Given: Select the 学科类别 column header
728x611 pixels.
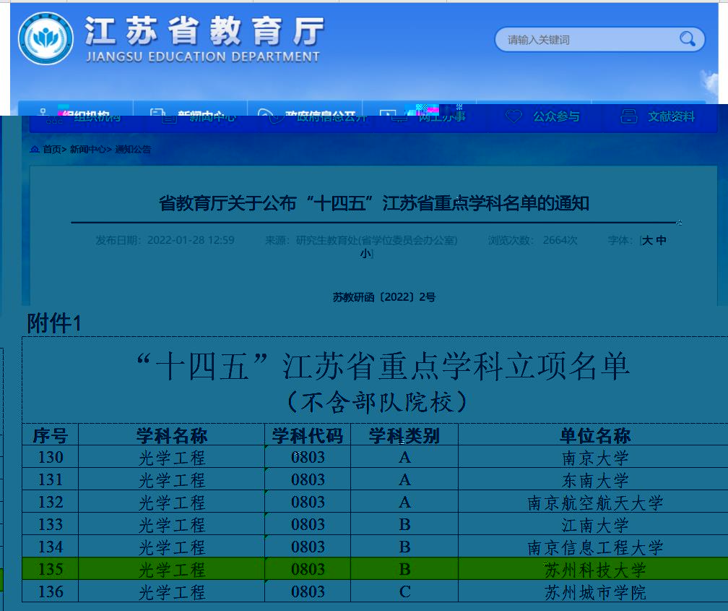Looking at the screenshot, I should 404,436.
